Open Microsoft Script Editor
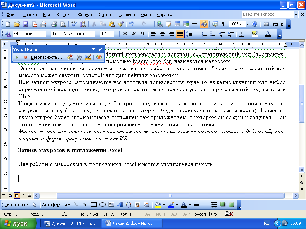The width and height of the screenshot is (306, 229). (99, 57)
